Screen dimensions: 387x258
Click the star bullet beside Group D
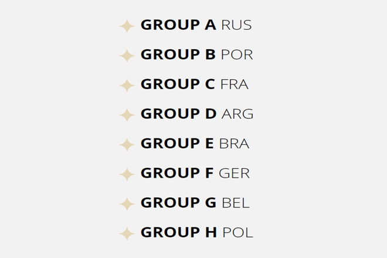127,115
